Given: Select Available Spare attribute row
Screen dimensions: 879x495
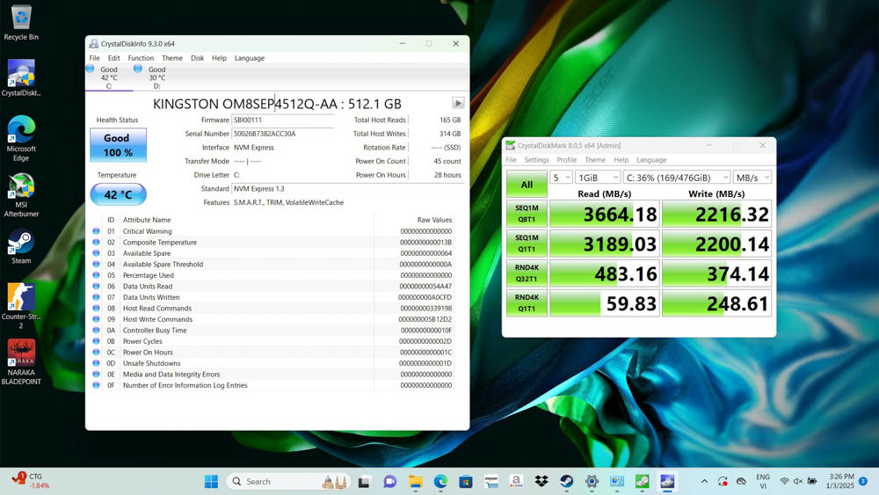Looking at the screenshot, I should click(272, 253).
